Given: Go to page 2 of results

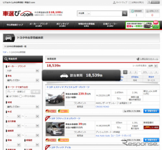Looking at the screenshot, I should [x=130, y=72].
